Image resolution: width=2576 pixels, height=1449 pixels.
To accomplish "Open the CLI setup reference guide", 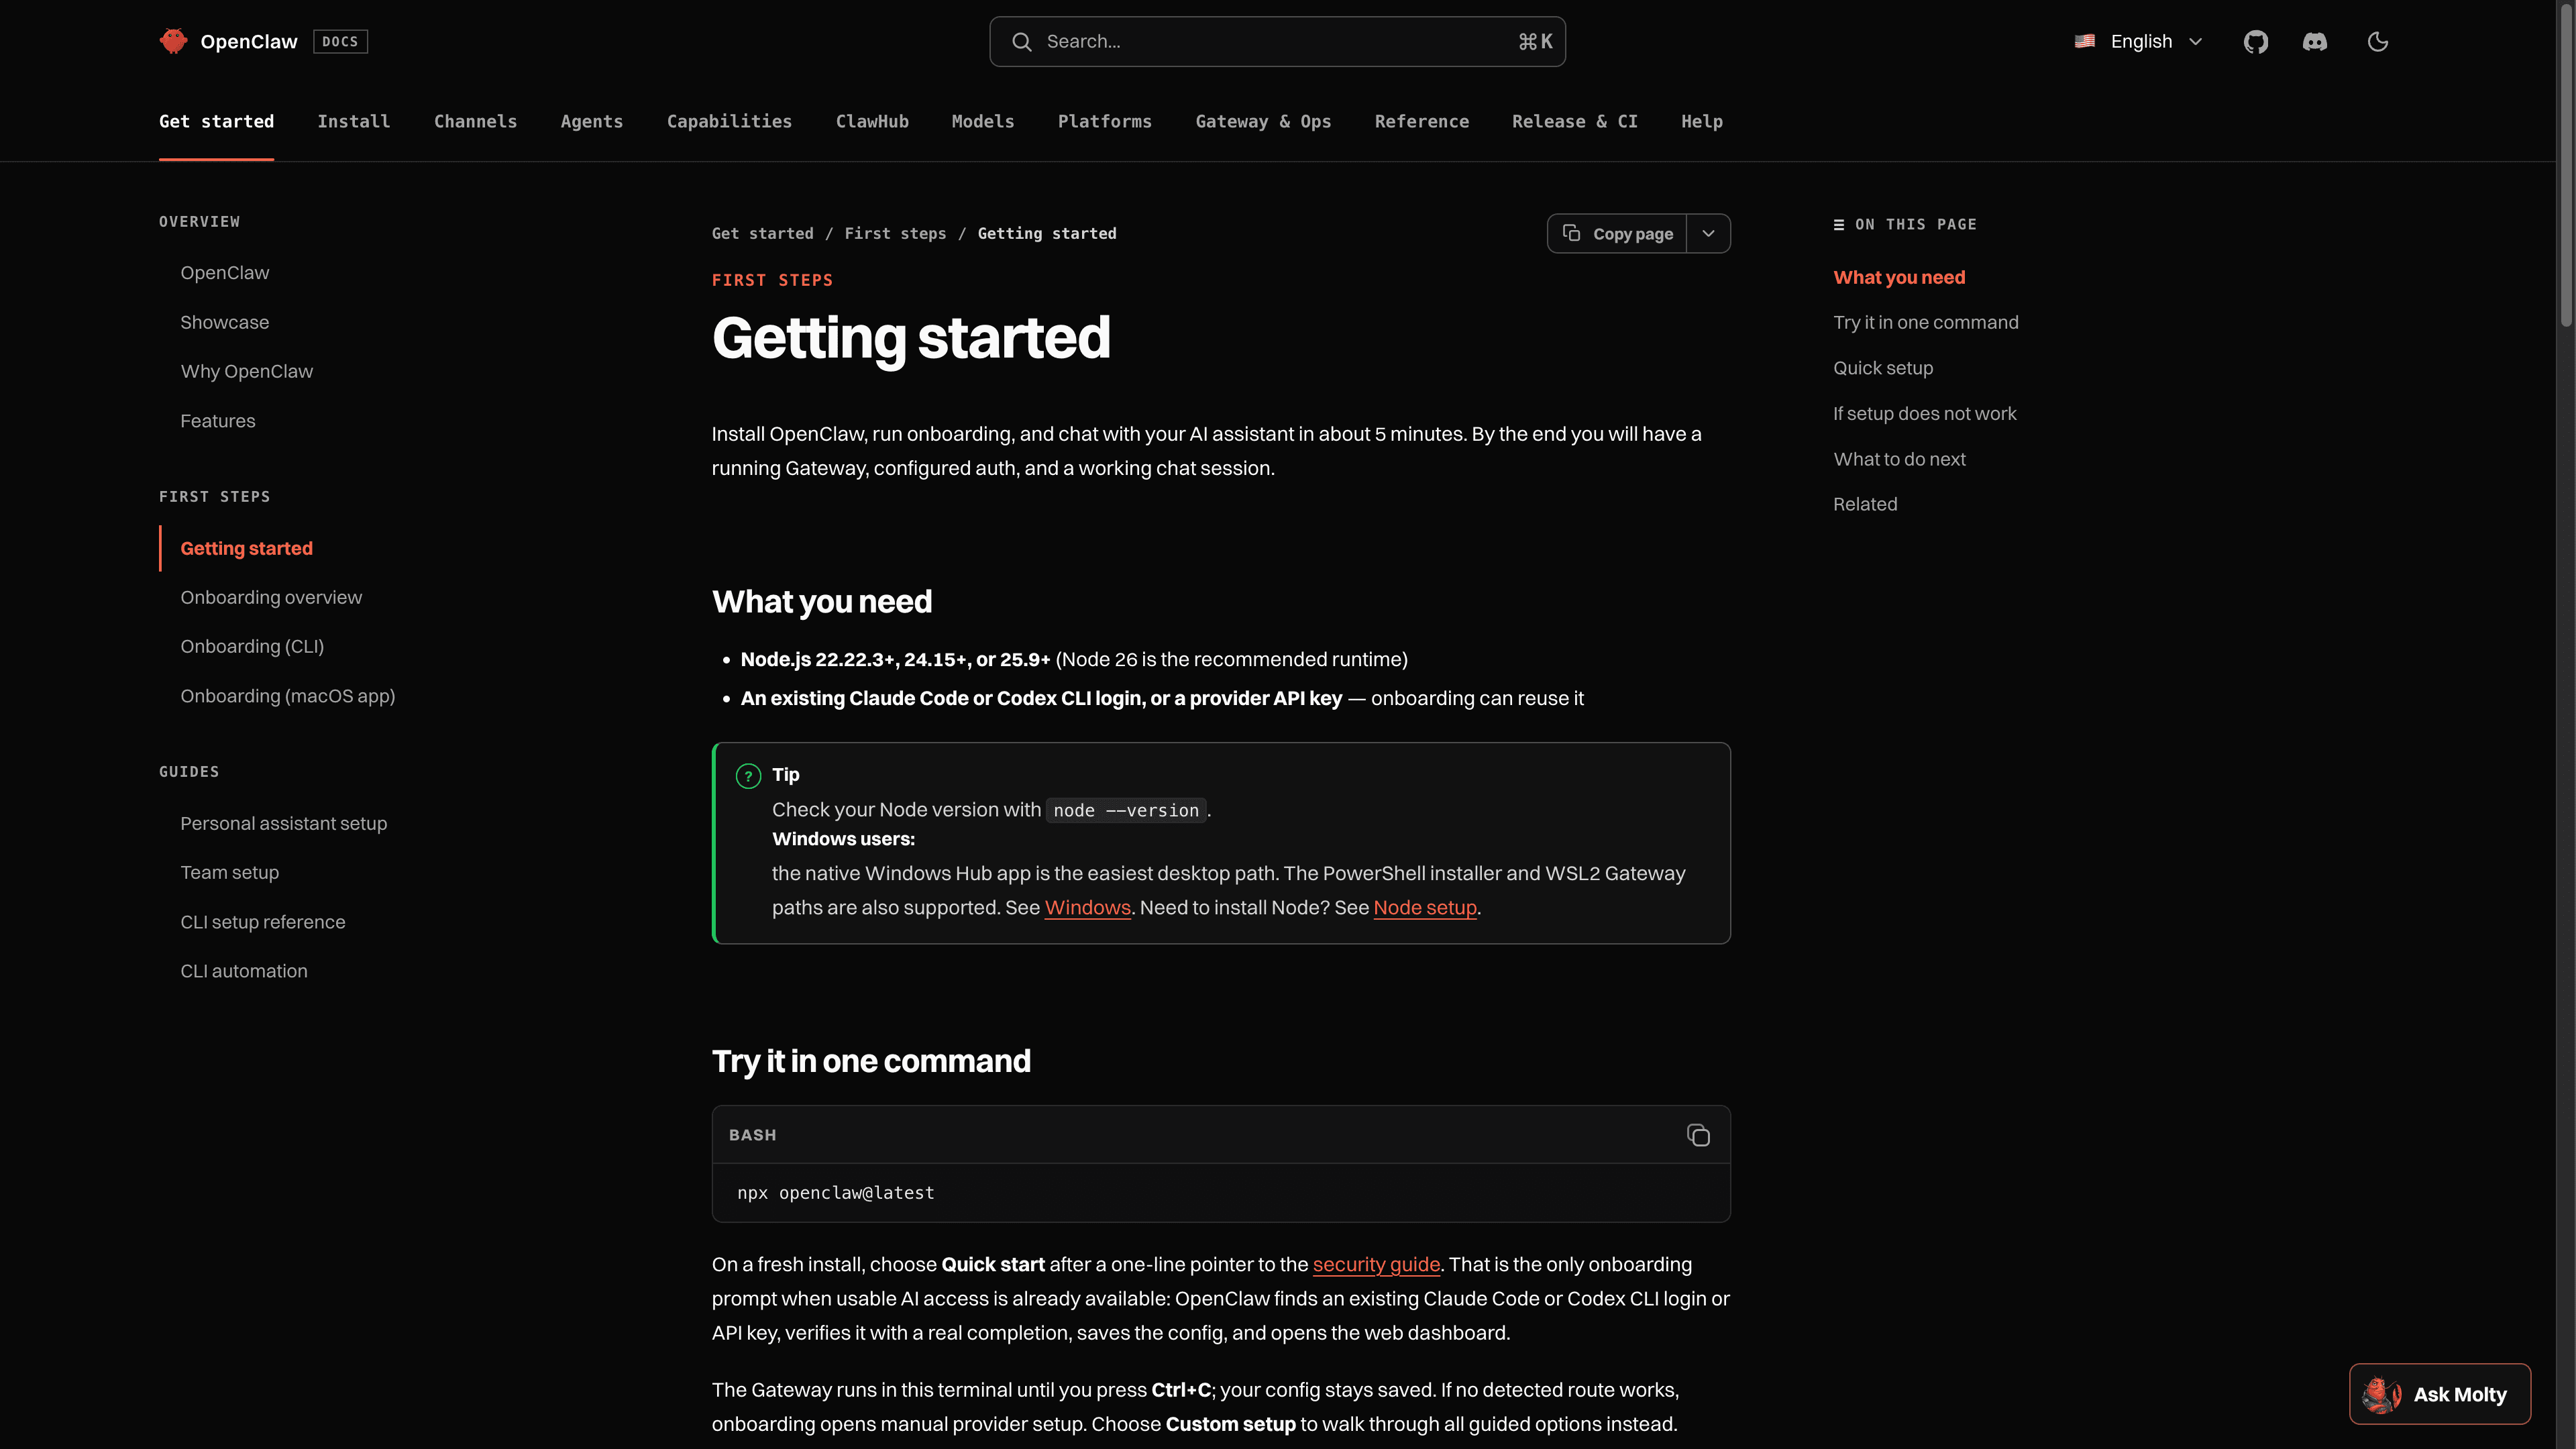I will click(262, 922).
